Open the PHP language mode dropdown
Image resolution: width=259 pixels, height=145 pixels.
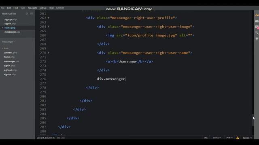pyautogui.click(x=229, y=138)
